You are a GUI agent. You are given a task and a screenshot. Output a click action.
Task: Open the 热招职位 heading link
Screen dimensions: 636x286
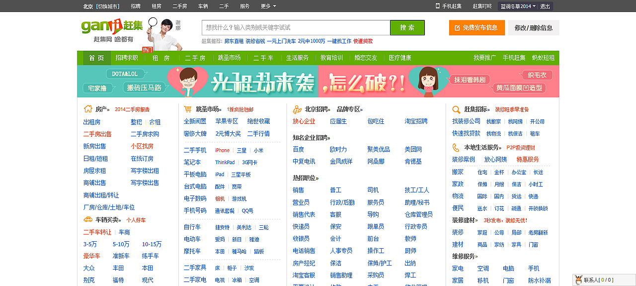(x=306, y=178)
